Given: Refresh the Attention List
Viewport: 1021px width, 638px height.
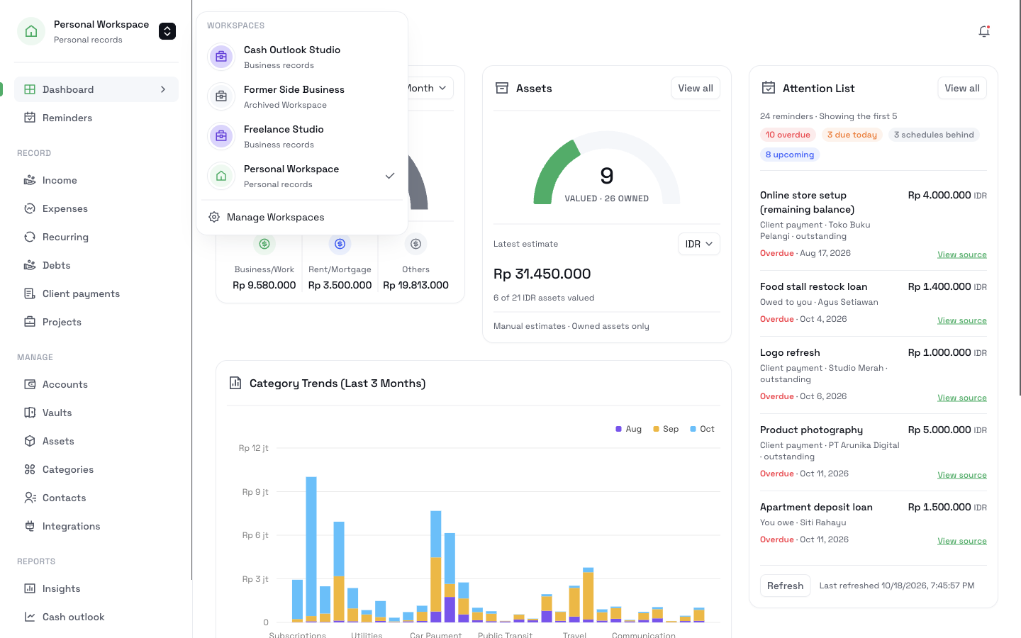Looking at the screenshot, I should coord(785,586).
